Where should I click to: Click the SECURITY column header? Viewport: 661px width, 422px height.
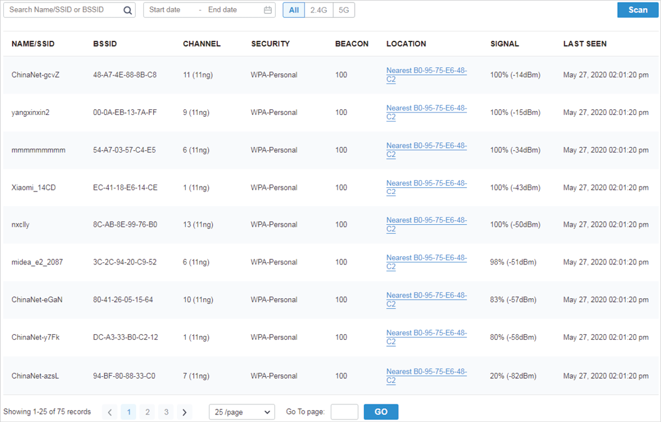click(x=271, y=44)
